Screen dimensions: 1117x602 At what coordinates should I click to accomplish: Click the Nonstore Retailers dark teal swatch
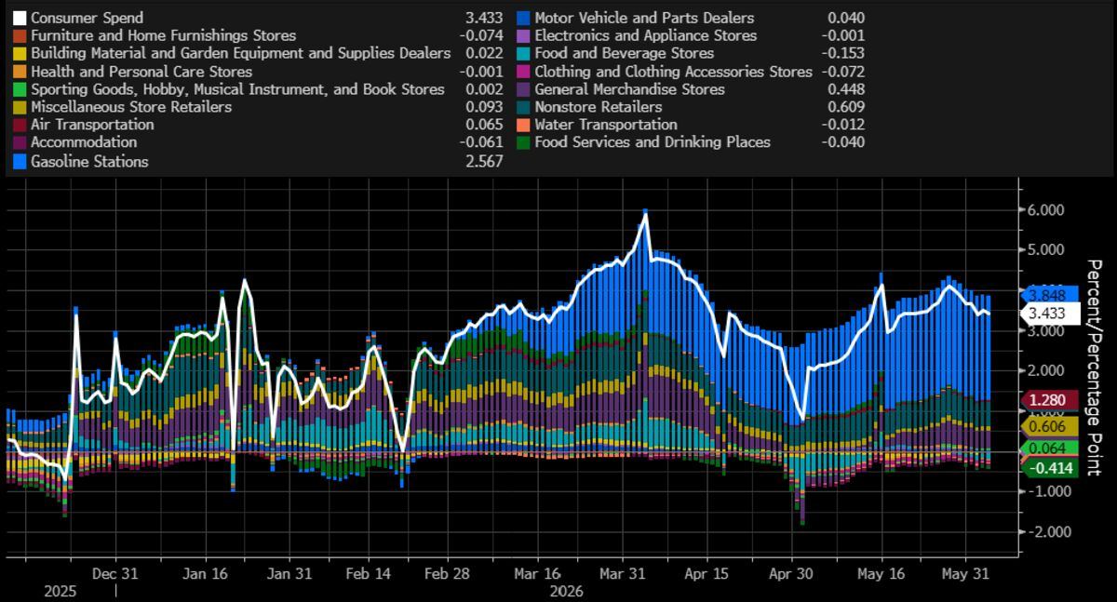[523, 107]
